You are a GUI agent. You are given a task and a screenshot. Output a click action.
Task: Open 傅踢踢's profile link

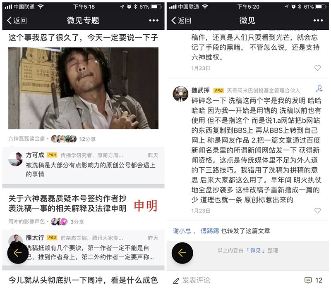click(210, 231)
